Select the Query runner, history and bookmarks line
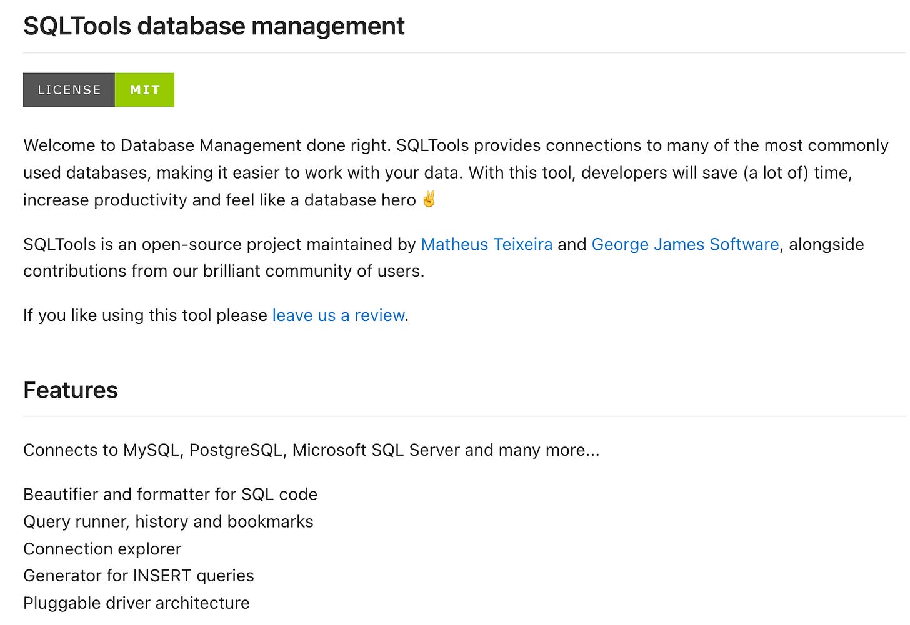 click(x=167, y=521)
